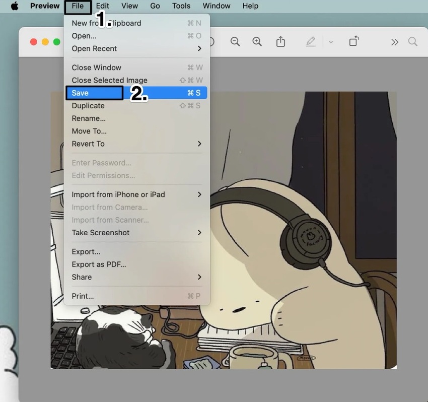The height and width of the screenshot is (402, 428).
Task: Open the Preview application menu
Action: click(45, 6)
